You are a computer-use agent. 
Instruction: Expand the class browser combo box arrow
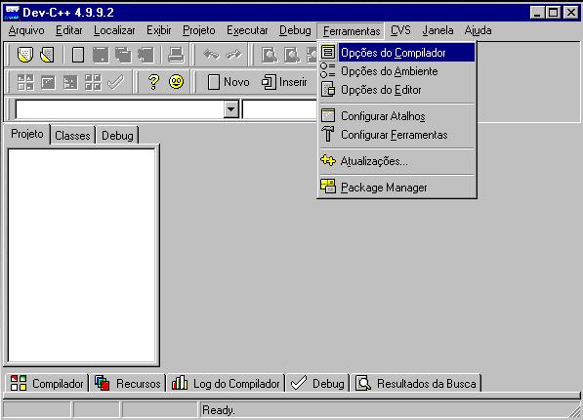230,109
